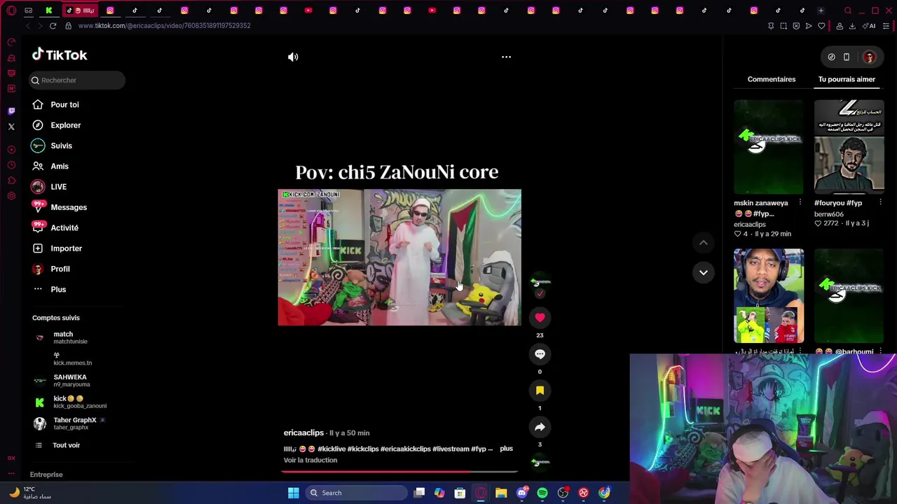This screenshot has width=897, height=504.
Task: Open the Windows Start menu
Action: coord(294,493)
